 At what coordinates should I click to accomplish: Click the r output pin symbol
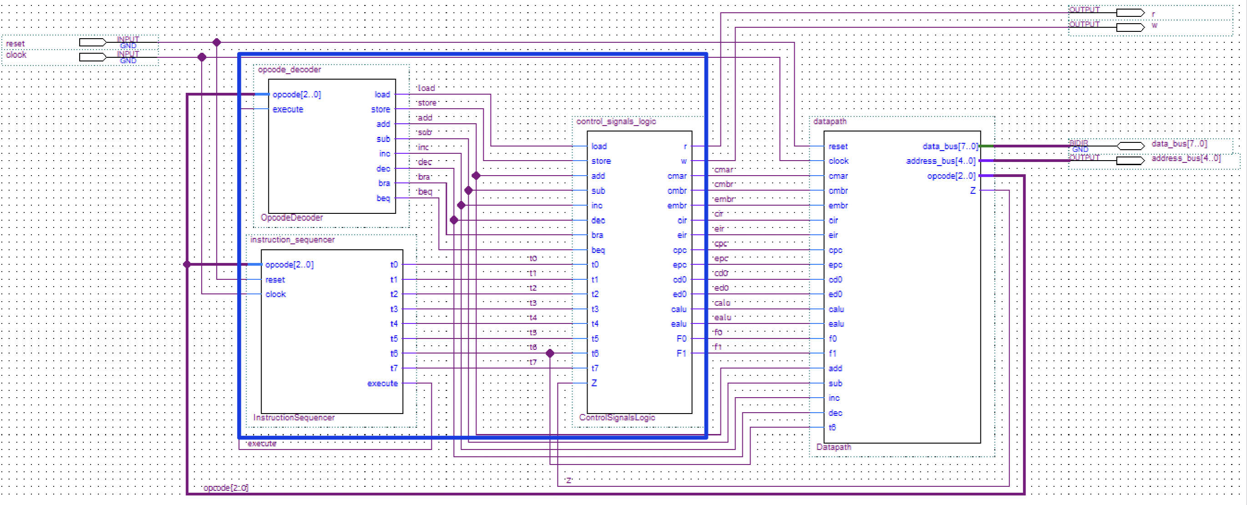[x=1130, y=13]
